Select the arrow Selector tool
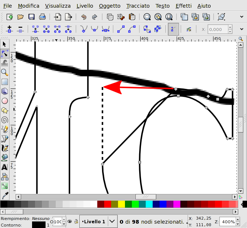This screenshot has height=228, width=247. tap(5, 44)
